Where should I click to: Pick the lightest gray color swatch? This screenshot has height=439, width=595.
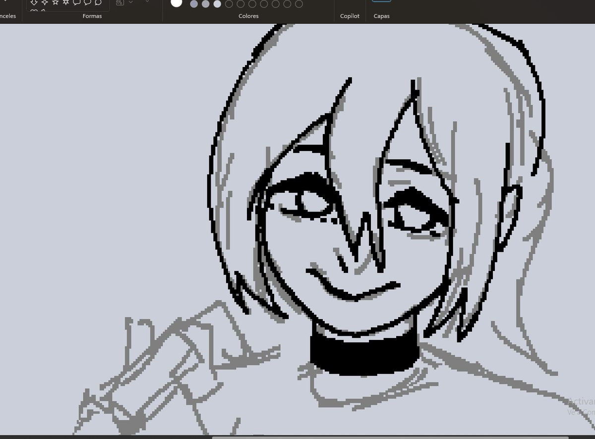pos(217,4)
